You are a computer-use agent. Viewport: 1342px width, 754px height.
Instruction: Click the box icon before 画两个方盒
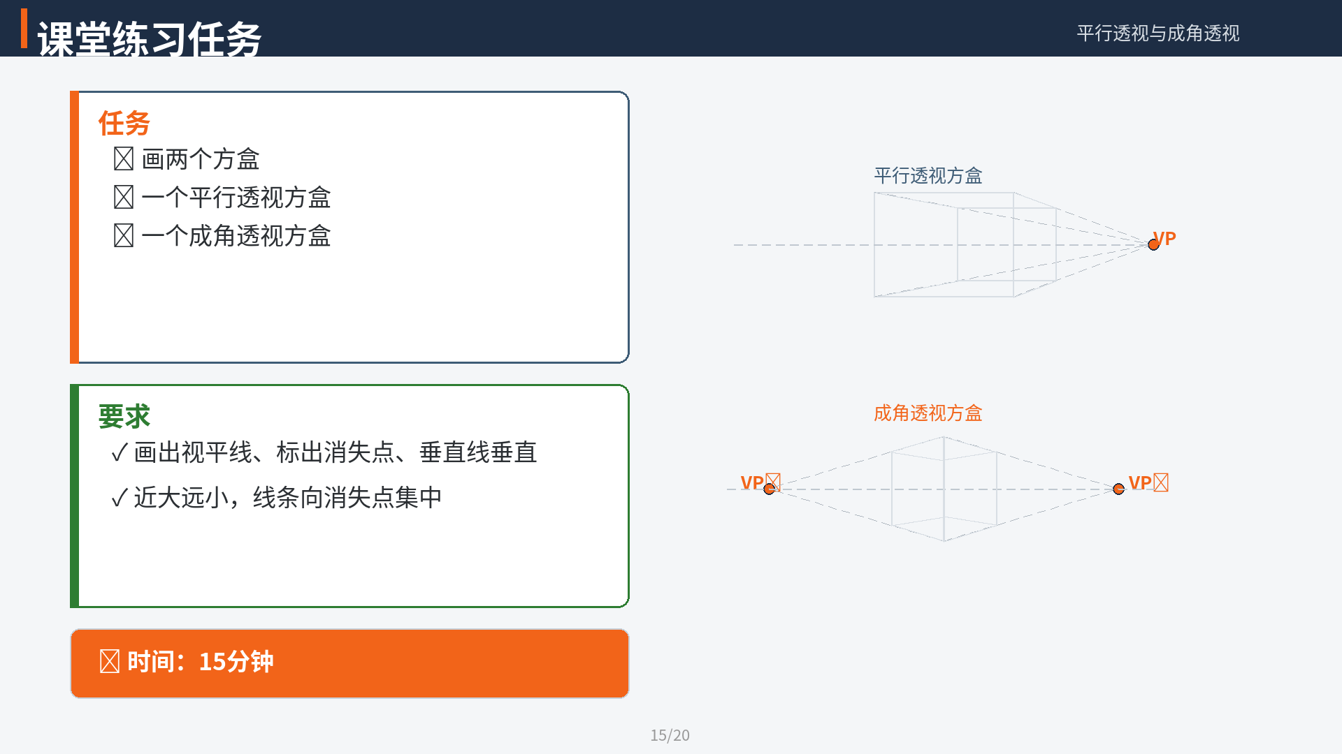click(x=124, y=159)
